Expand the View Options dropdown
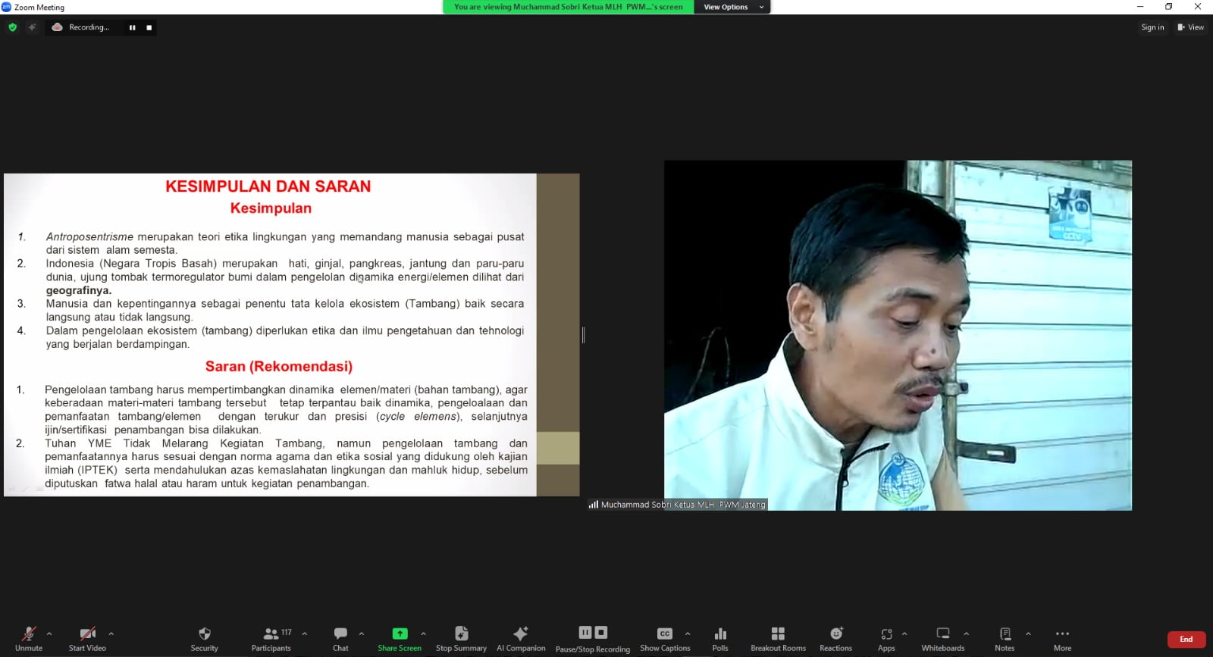 (732, 7)
